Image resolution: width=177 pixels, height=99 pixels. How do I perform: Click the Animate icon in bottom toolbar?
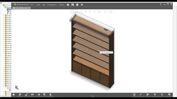click(x=20, y=95)
